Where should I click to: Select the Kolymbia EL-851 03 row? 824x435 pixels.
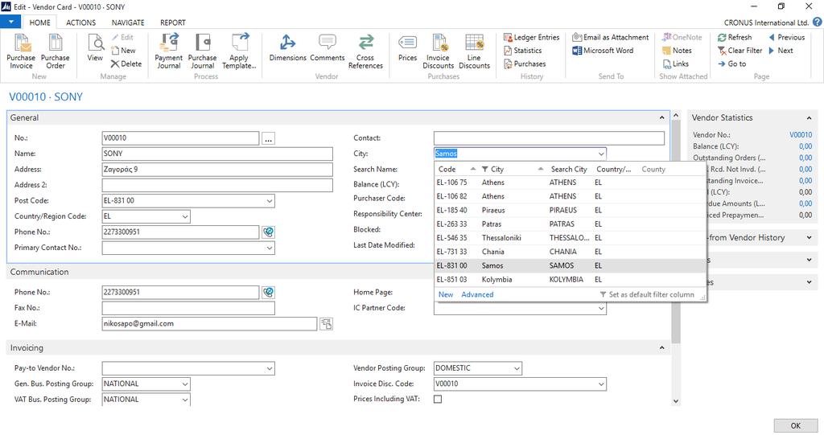point(571,280)
